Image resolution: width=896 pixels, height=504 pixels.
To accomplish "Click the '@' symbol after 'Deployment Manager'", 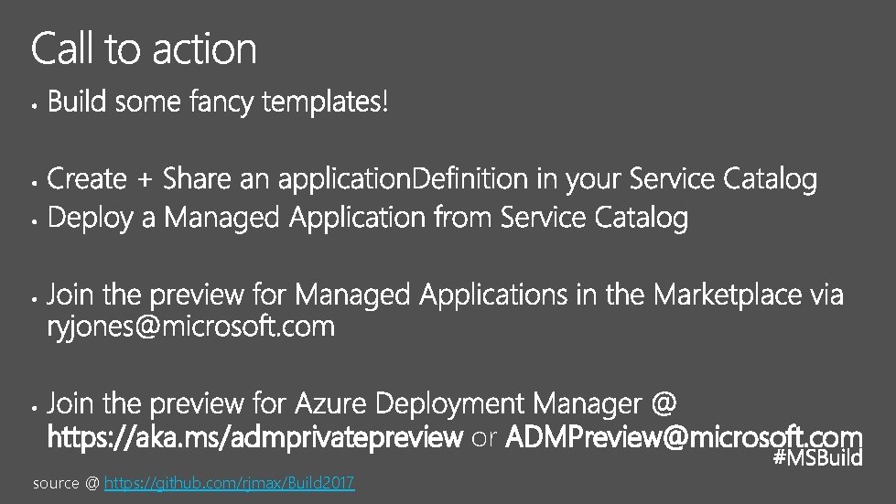I will click(x=664, y=403).
